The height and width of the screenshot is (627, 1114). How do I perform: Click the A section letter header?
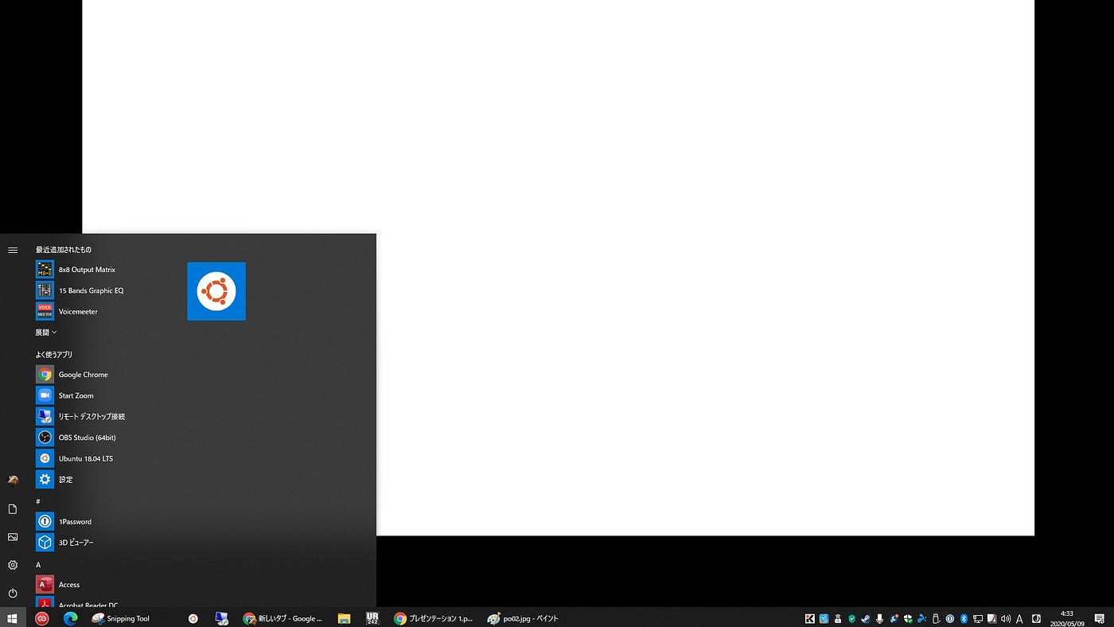click(38, 564)
